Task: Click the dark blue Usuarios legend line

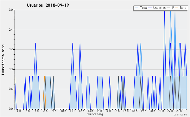Action: tap(150, 8)
